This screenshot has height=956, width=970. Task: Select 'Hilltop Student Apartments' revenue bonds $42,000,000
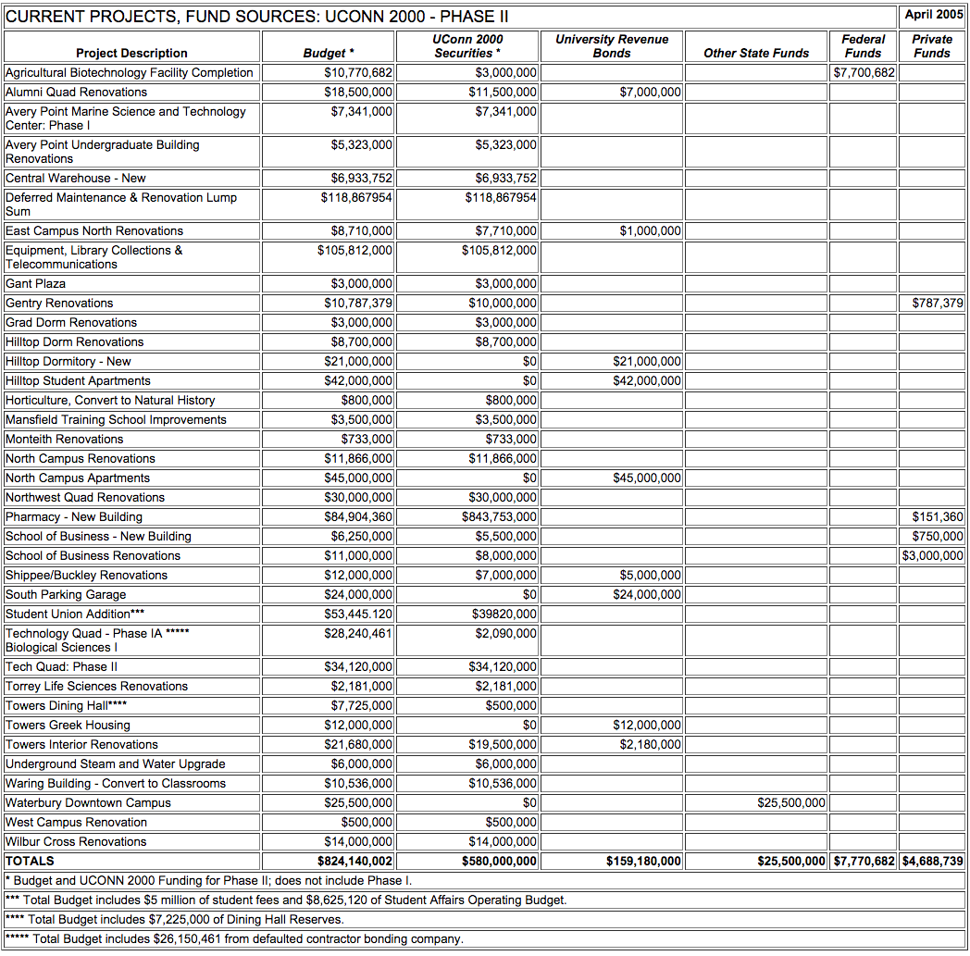click(x=647, y=380)
